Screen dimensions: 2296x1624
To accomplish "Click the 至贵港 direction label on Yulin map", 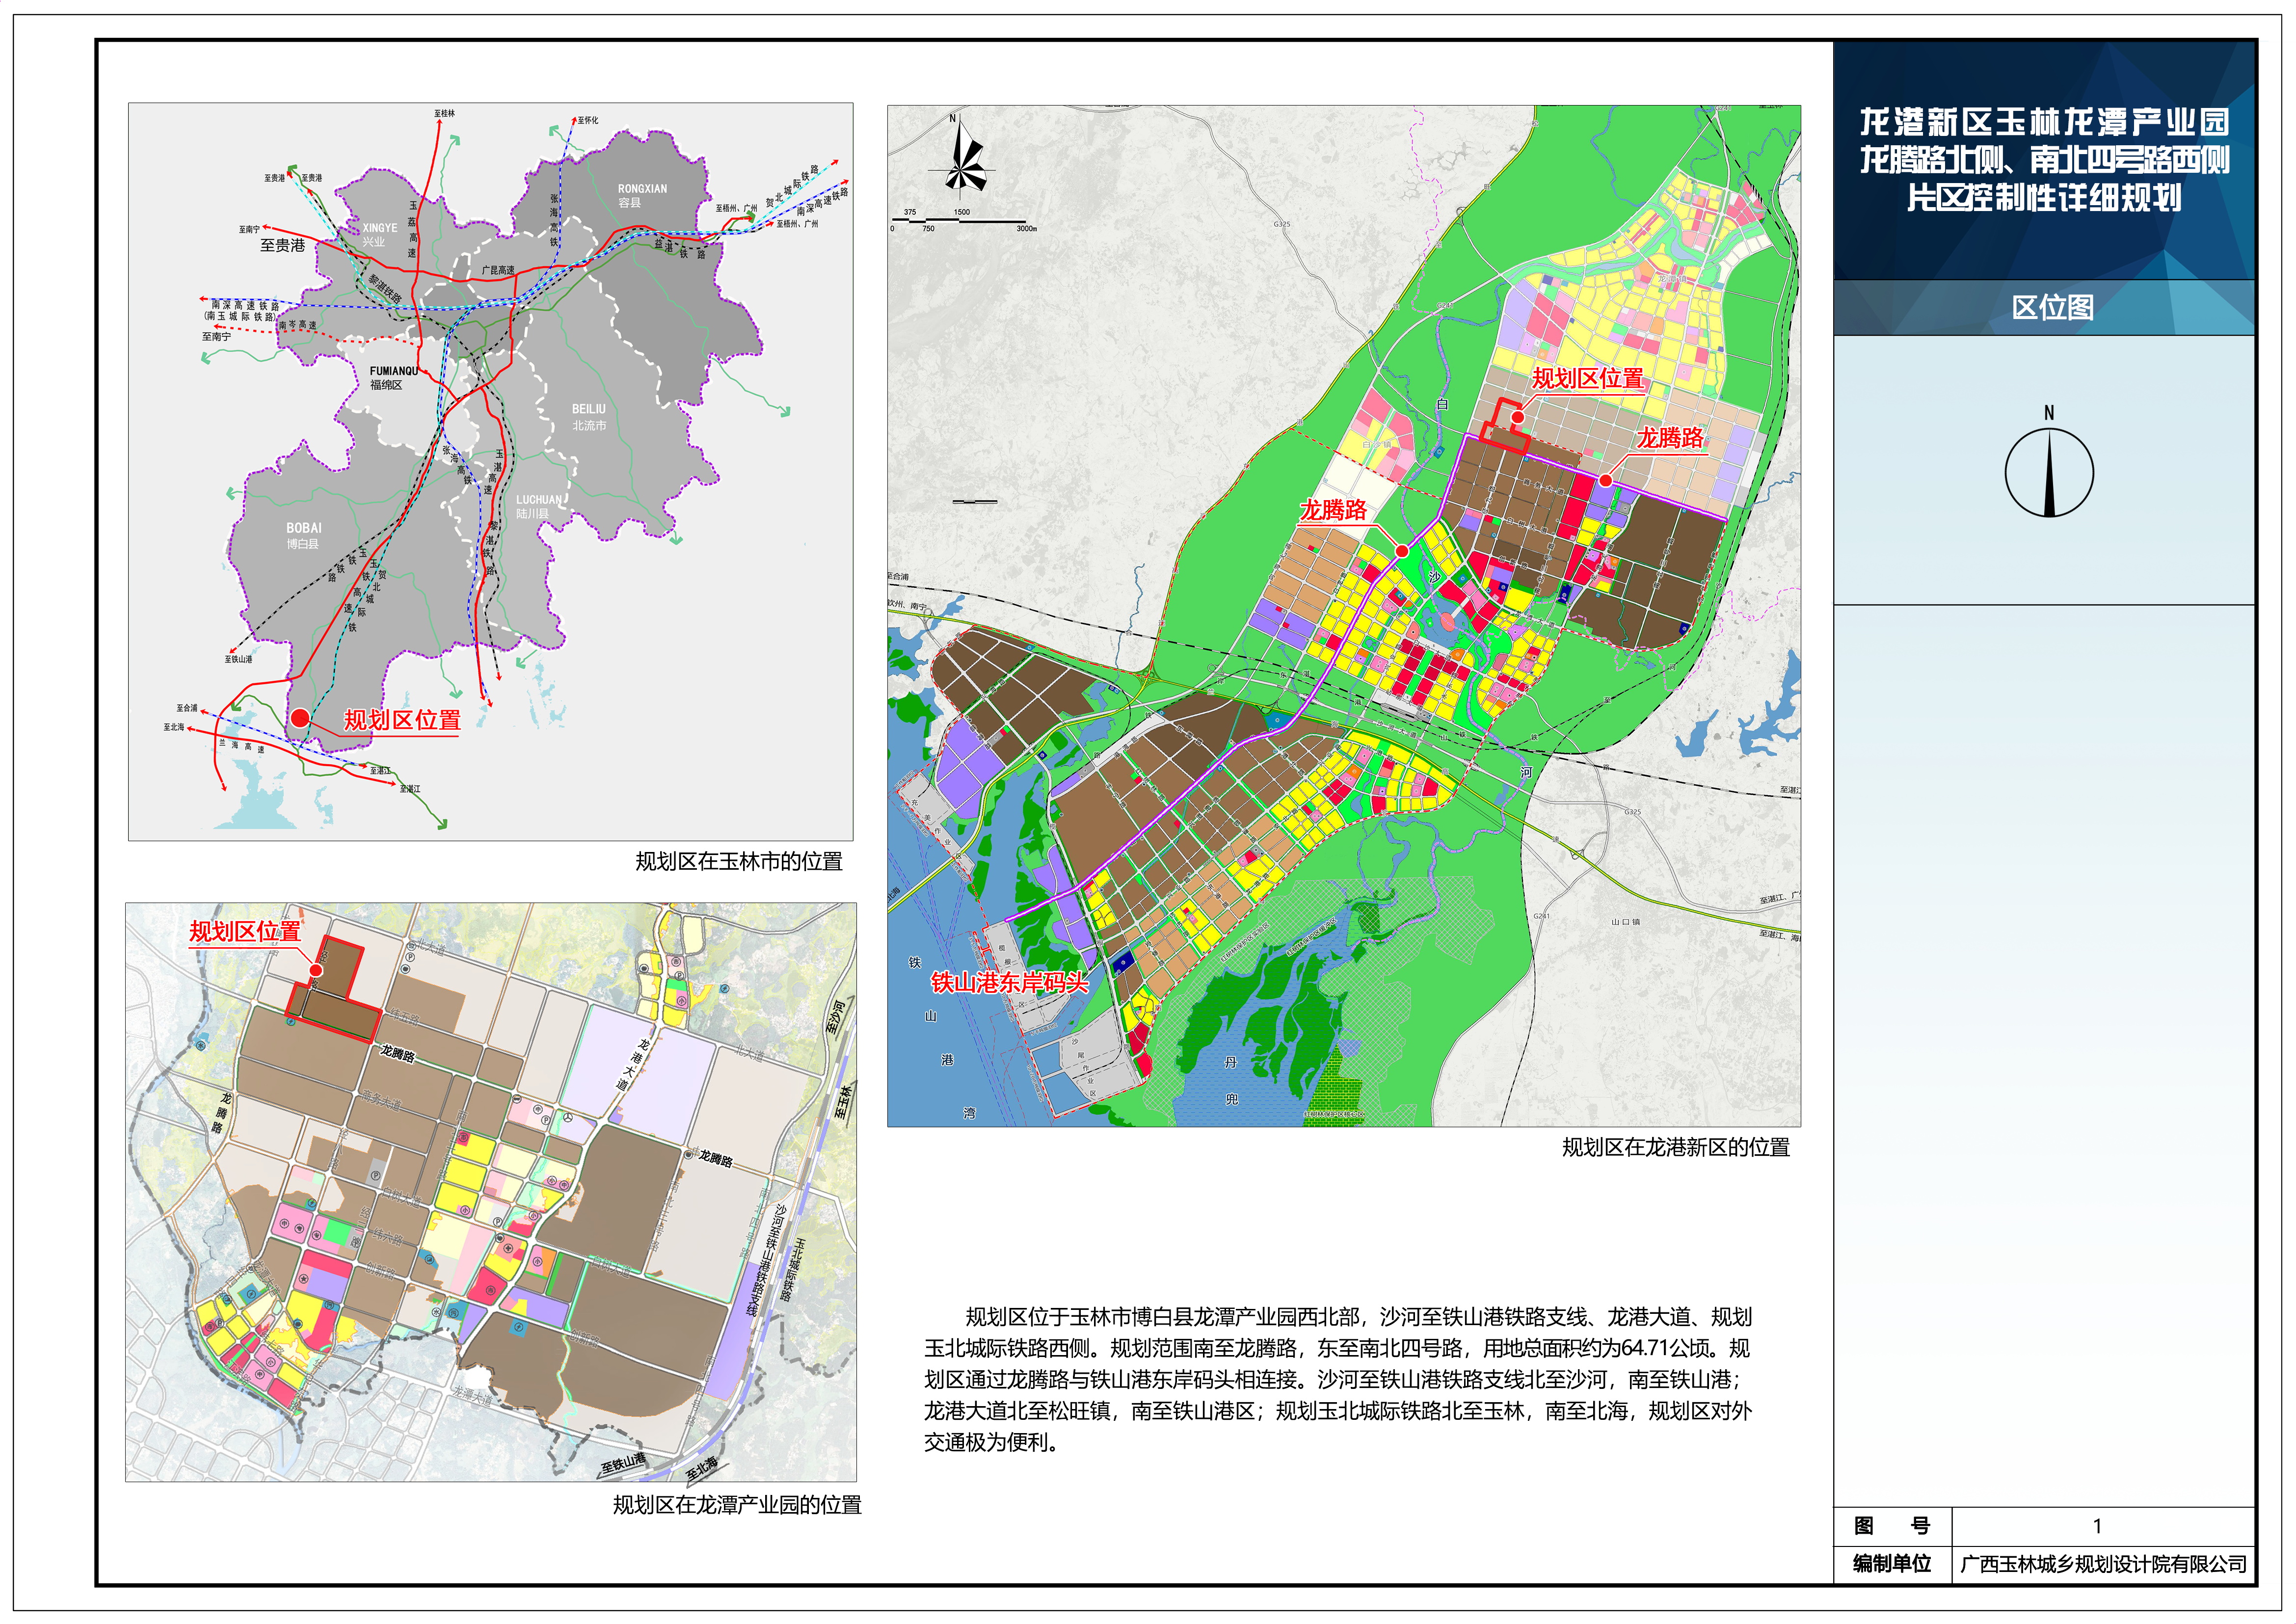I will pos(282,245).
